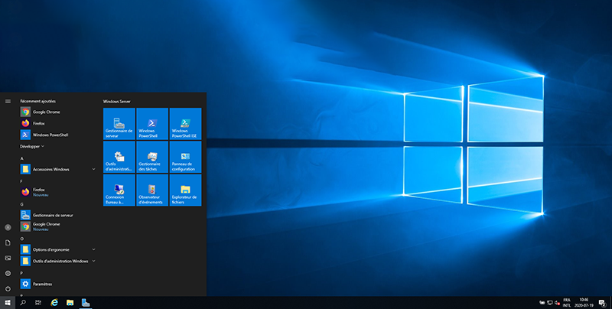This screenshot has height=309, width=612.
Task: Open Settings gear in Start sidebar
Action: pyautogui.click(x=8, y=274)
